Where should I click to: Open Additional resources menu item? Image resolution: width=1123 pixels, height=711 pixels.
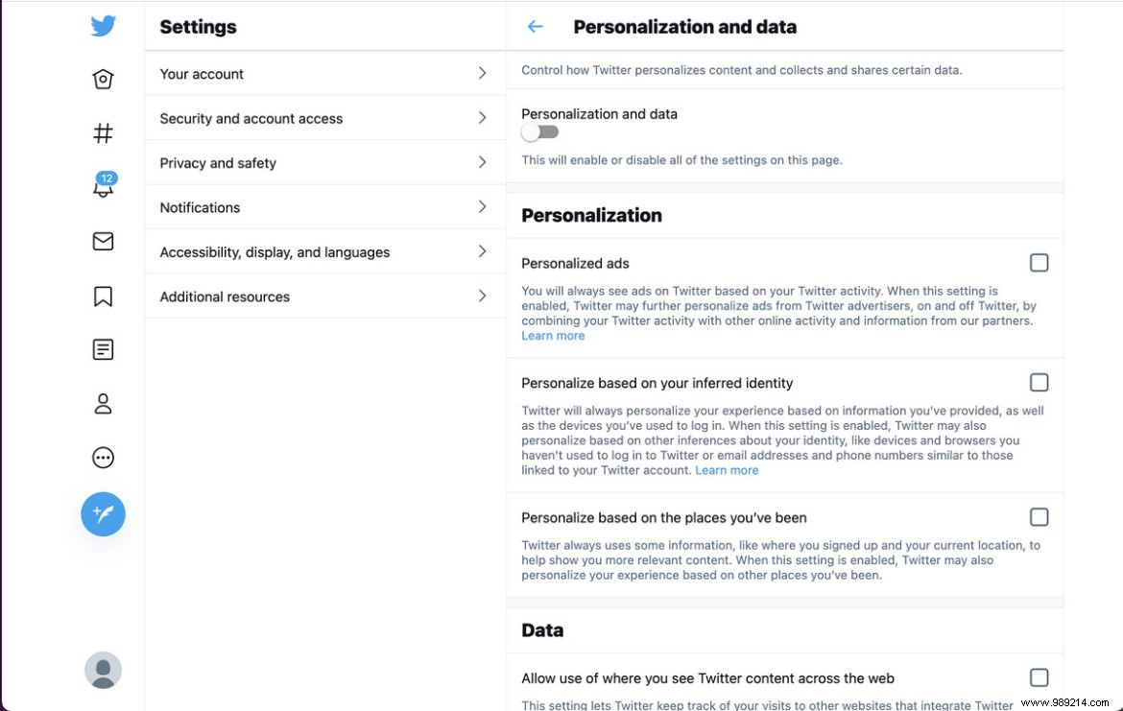tap(323, 296)
